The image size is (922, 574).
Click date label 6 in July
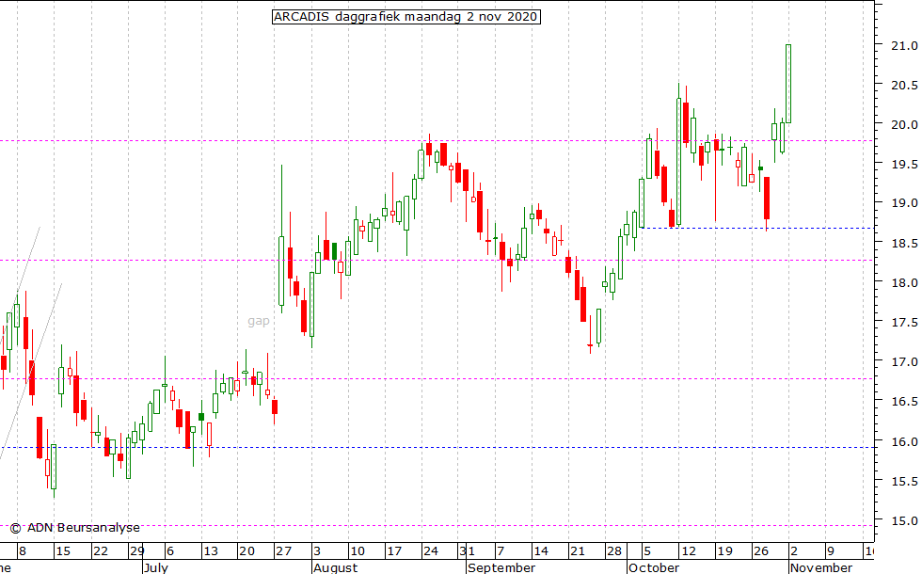(170, 551)
